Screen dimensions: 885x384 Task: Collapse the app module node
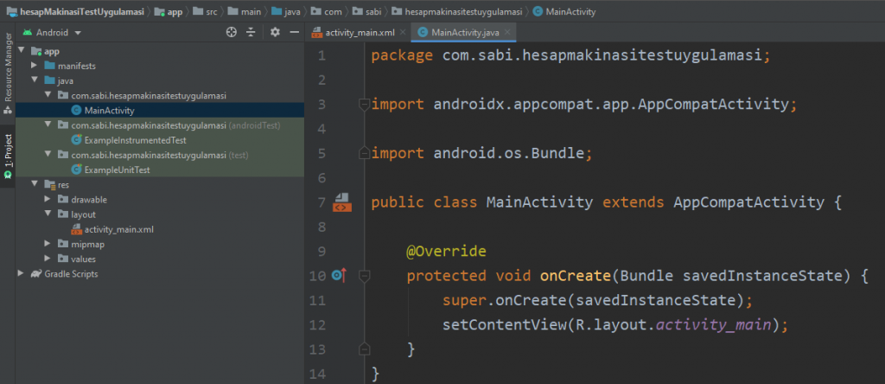tap(22, 51)
